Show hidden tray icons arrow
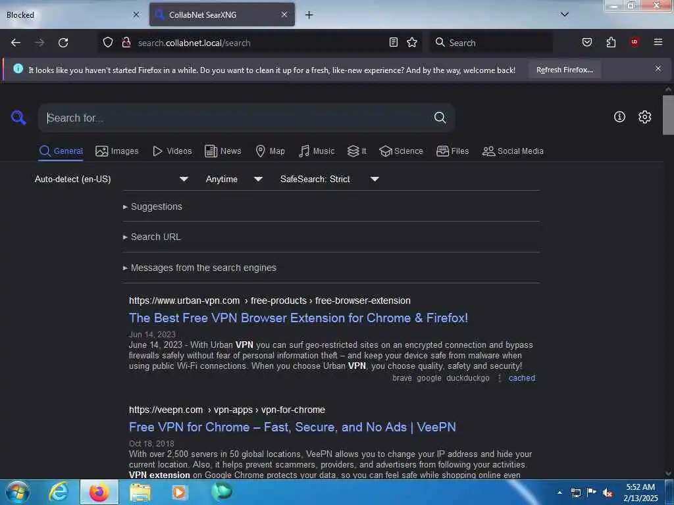This screenshot has width=674, height=505. [x=559, y=493]
